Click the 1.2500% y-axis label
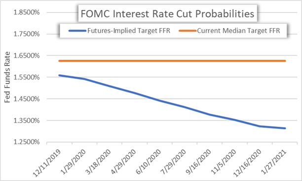Image resolution: width=302 pixels, height=181 pixels. click(x=26, y=142)
